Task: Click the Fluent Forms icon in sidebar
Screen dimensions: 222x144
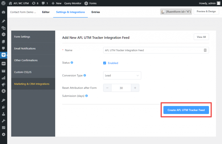Action: (x=3, y=55)
